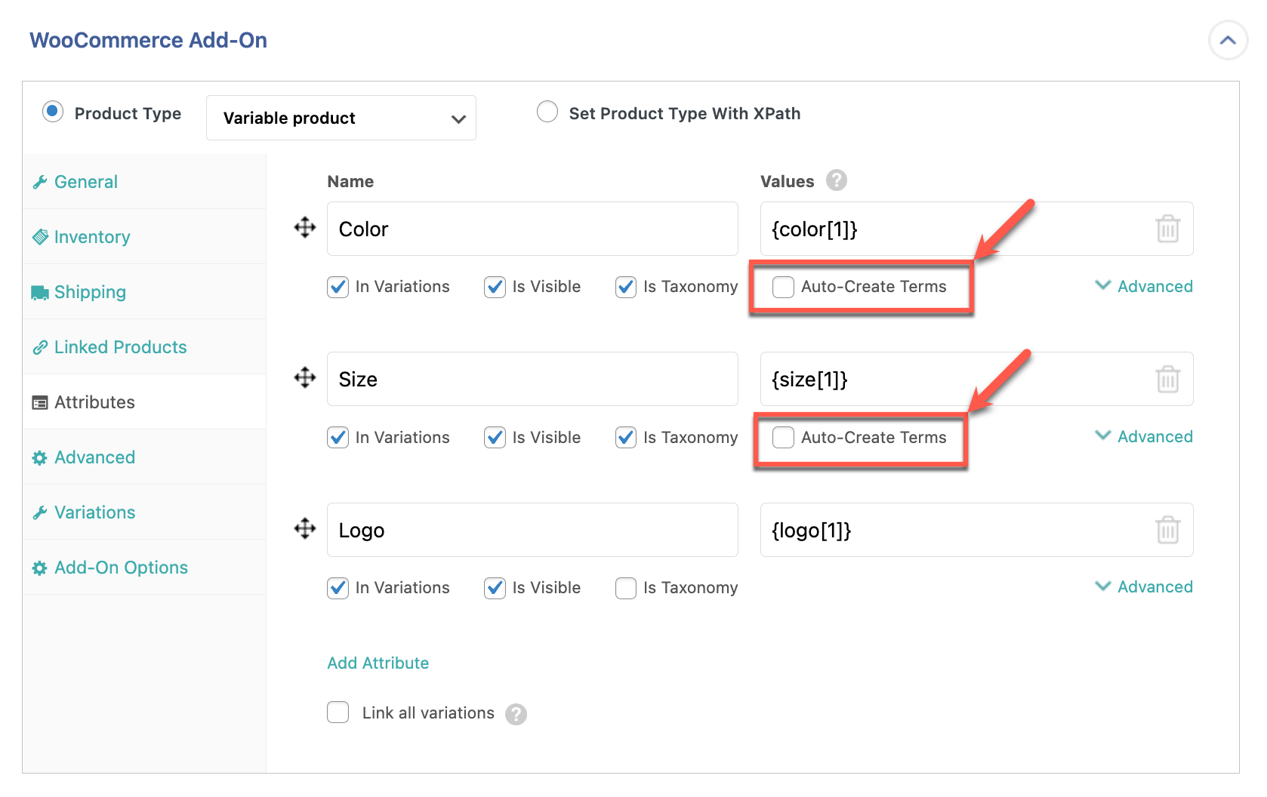Expand Advanced options for Logo attribute
Screen dimensions: 1267x797
pos(1144,586)
